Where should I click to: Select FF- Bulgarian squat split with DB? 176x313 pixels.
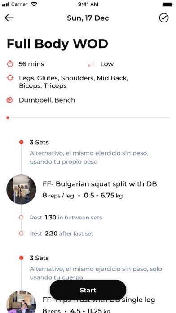point(100,184)
